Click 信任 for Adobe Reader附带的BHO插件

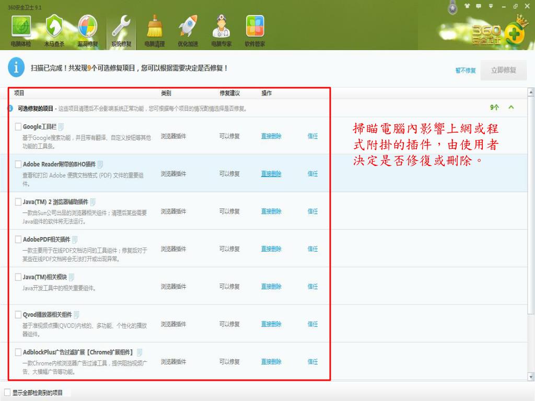tap(312, 173)
